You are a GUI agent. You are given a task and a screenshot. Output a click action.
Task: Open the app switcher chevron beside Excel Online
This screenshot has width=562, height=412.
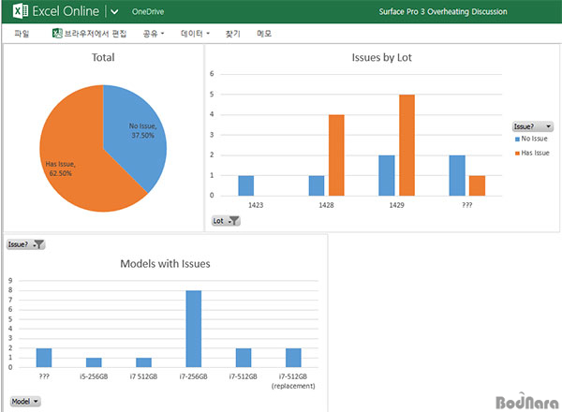click(114, 12)
